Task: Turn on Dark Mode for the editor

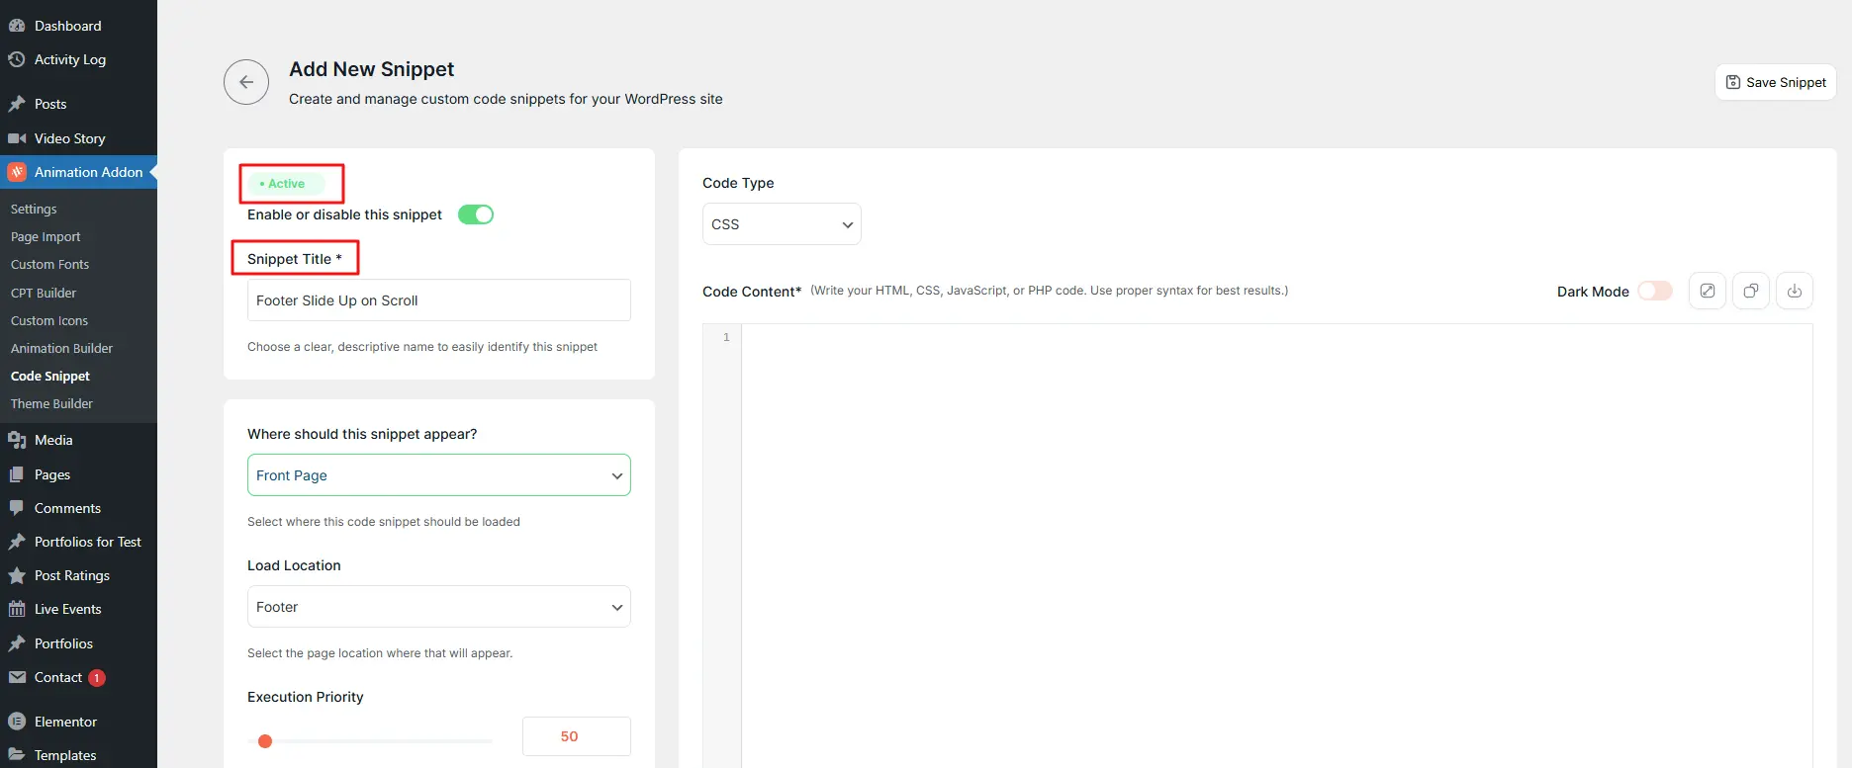Action: [1654, 291]
